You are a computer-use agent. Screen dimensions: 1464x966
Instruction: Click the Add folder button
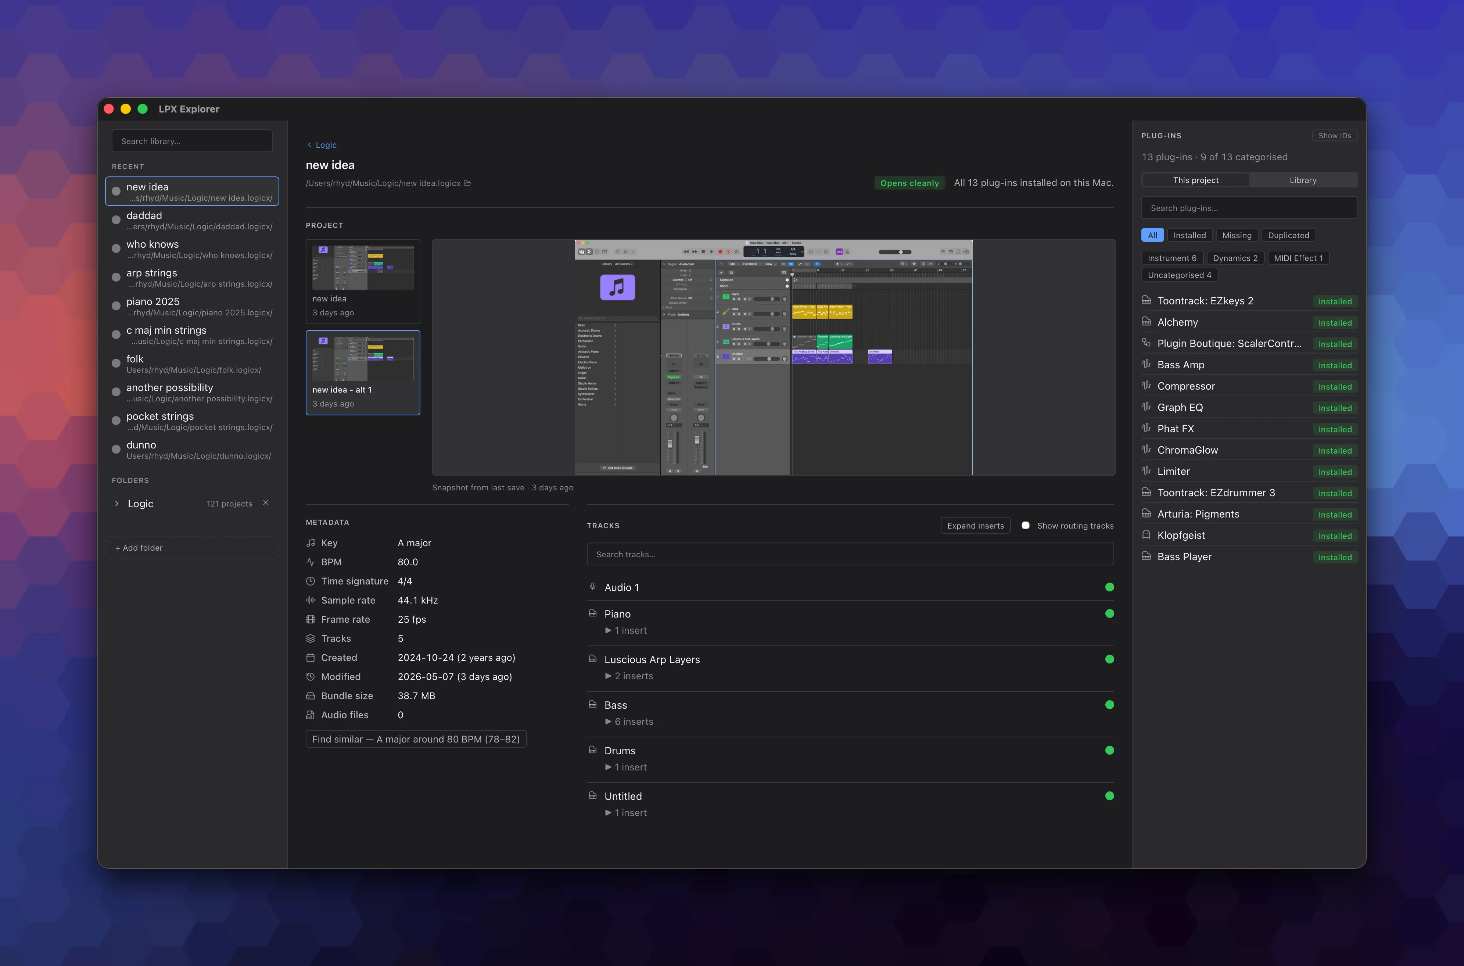(192, 548)
